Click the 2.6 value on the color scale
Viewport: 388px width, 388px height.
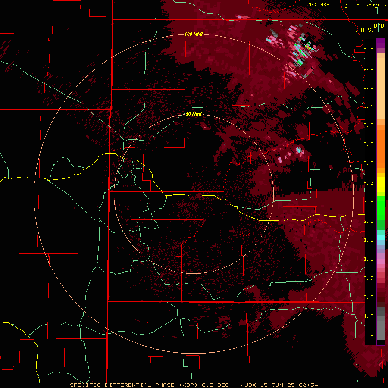[369, 221]
